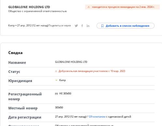162x126 pixels.
Task: Share the company via the LinkedIn icon
Action: click(88, 26)
